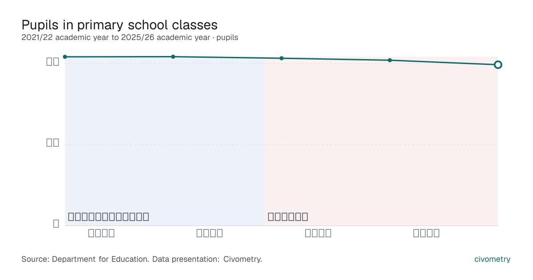Screen dimensions: 533x280
Task: Click the y-axis label at the zero baseline
Action: 56,224
